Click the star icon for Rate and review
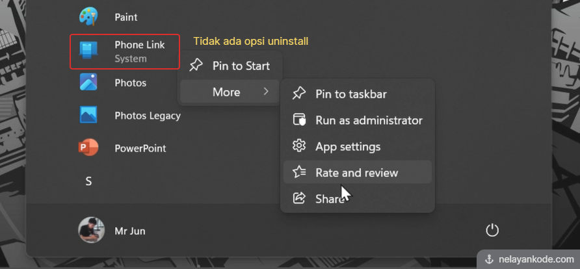The width and height of the screenshot is (580, 269). 299,172
